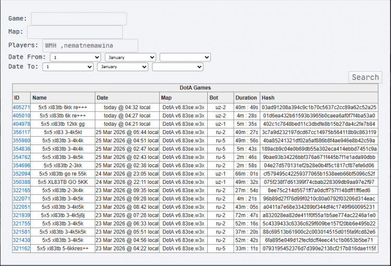Open the Date From day dropdown
Viewport: 391px width, 266px height.
click(75, 57)
